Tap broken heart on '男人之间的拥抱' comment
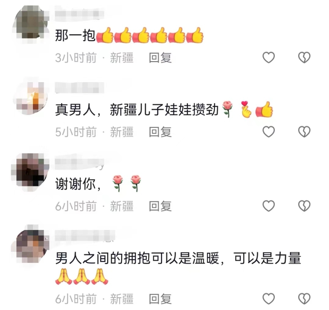 304,299
